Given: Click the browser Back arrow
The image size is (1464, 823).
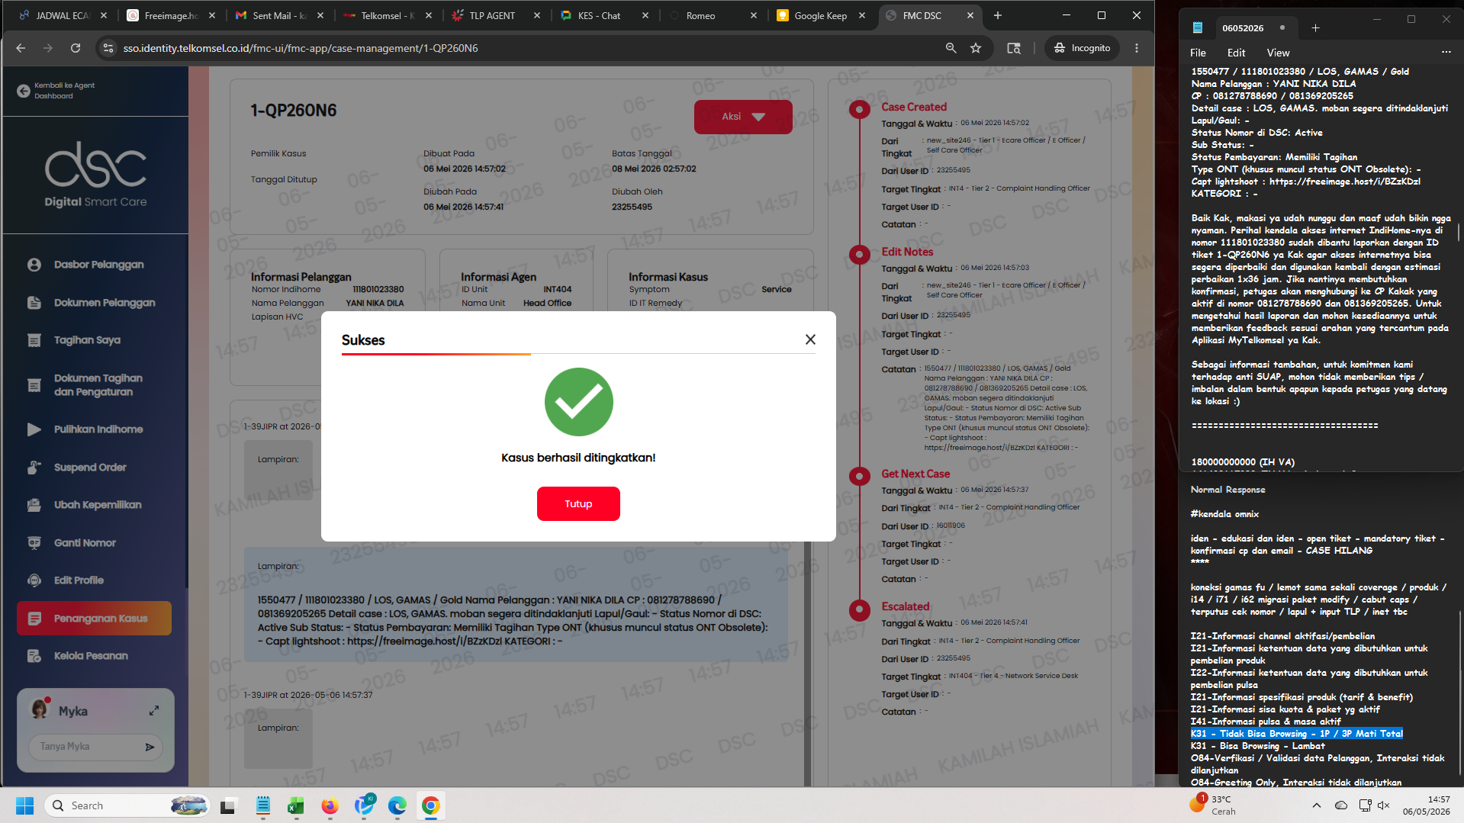Looking at the screenshot, I should coord(21,48).
